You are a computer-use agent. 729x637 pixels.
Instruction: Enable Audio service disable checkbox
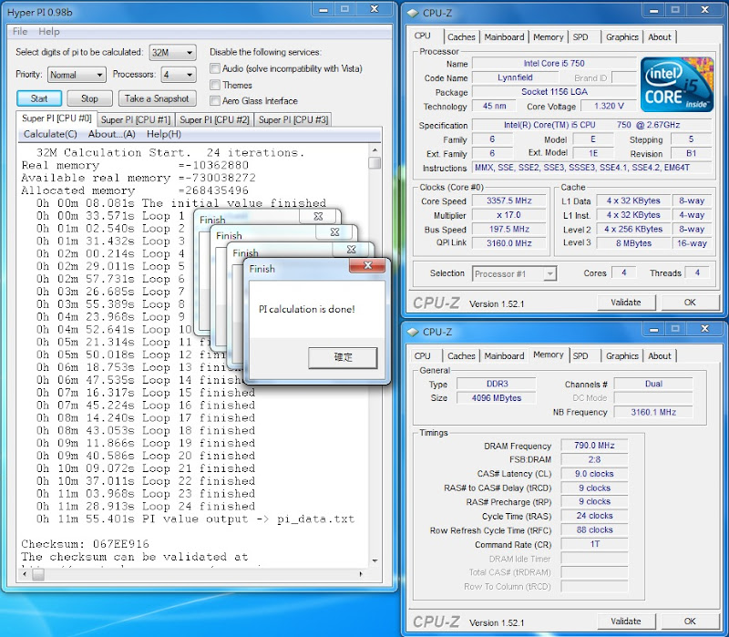[215, 69]
